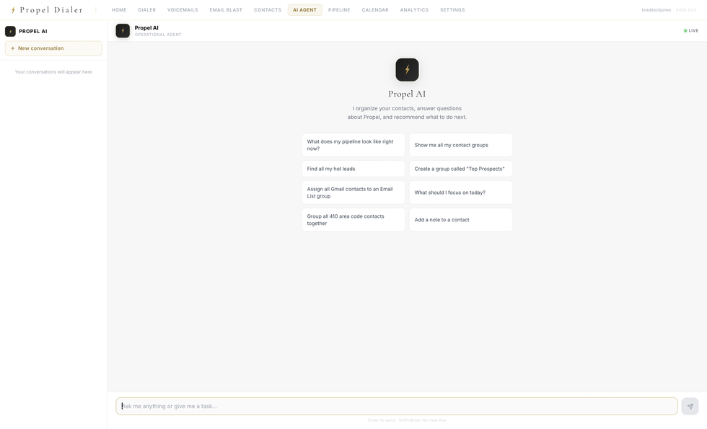Click the Propel AI header avatar icon
Screen dimensions: 707x429
pos(123,30)
